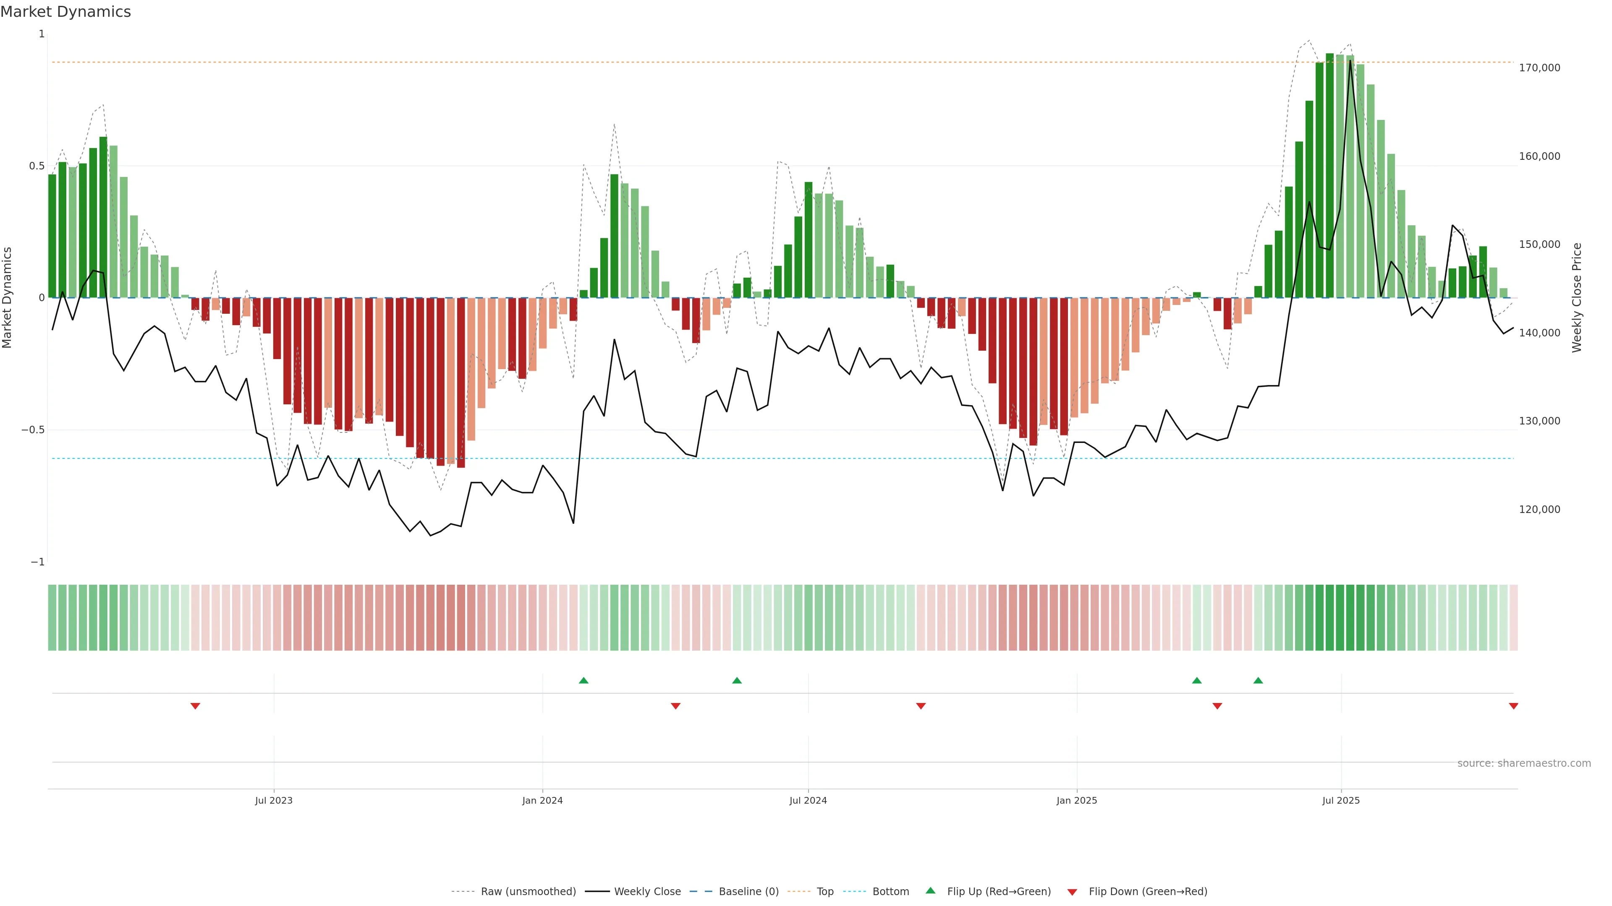
Task: Toggle the Raw (unsmoothed) legend entry
Action: pos(528,892)
